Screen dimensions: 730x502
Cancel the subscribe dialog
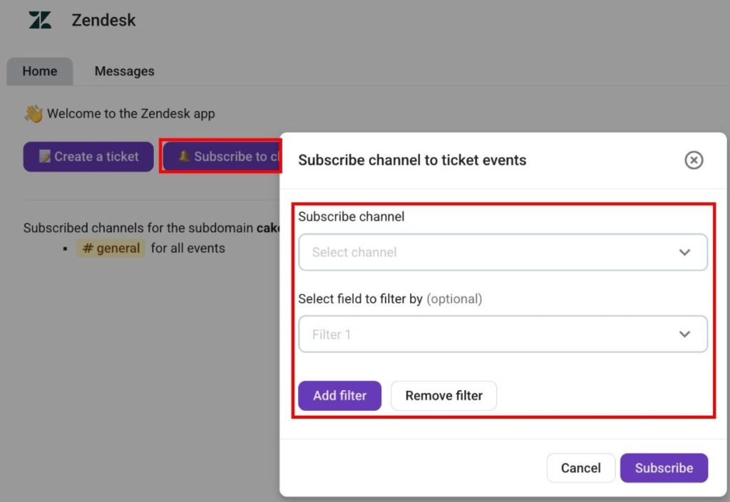click(x=580, y=468)
